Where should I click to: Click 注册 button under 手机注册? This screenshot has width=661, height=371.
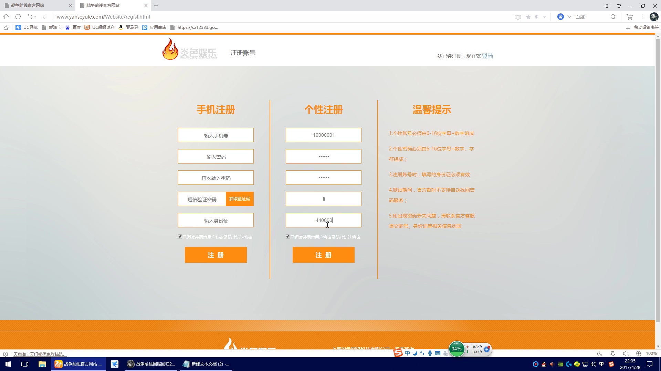216,255
